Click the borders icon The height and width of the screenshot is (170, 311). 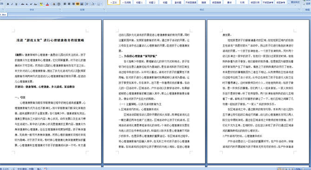click(x=98, y=4)
